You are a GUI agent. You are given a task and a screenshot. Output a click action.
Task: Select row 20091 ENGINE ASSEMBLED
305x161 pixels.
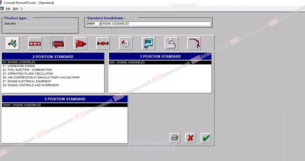[65, 105]
